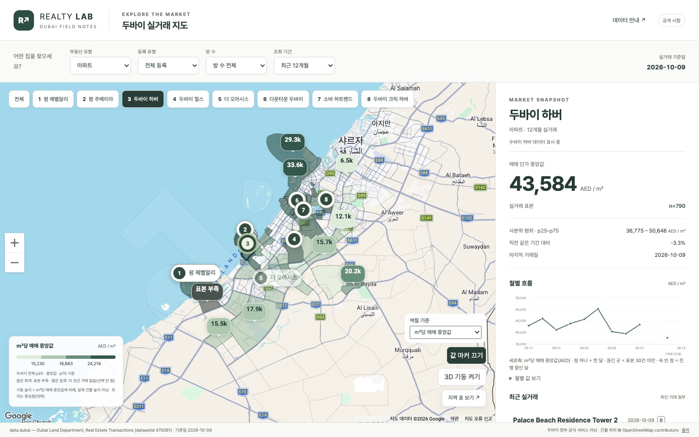Change the 조회 기간 dropdown from 최근 12개월
This screenshot has width=699, height=437.
click(304, 66)
